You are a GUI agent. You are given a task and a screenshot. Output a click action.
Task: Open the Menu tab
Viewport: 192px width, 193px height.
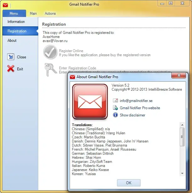14,13
